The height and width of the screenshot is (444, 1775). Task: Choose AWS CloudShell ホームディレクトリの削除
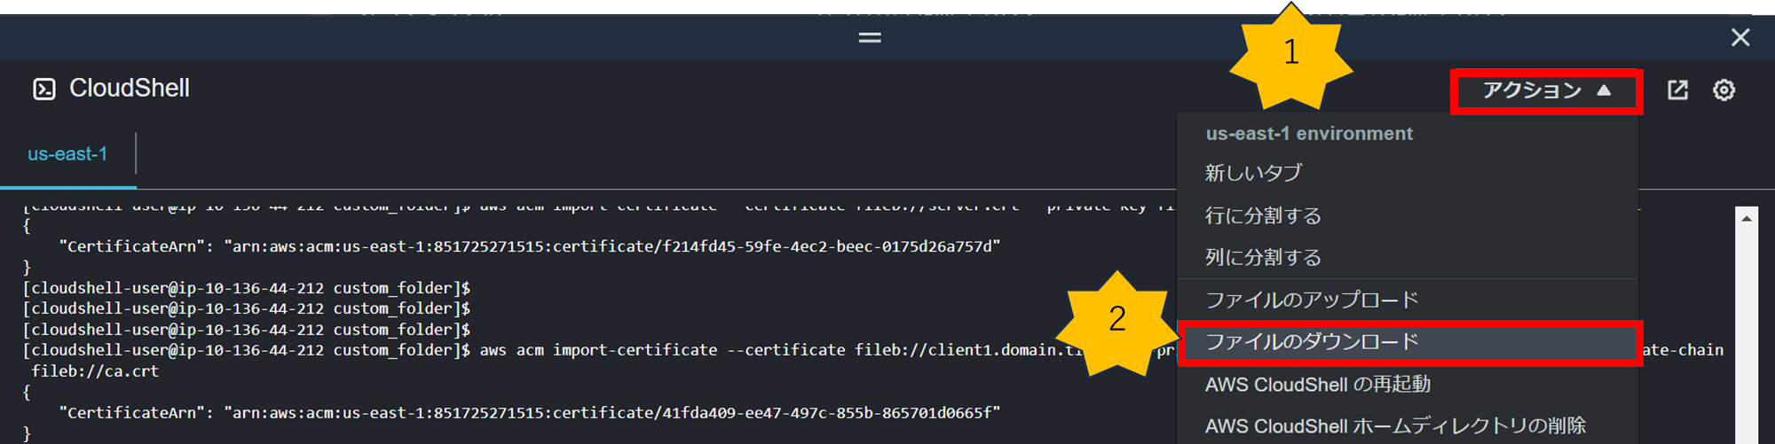coord(1407,425)
